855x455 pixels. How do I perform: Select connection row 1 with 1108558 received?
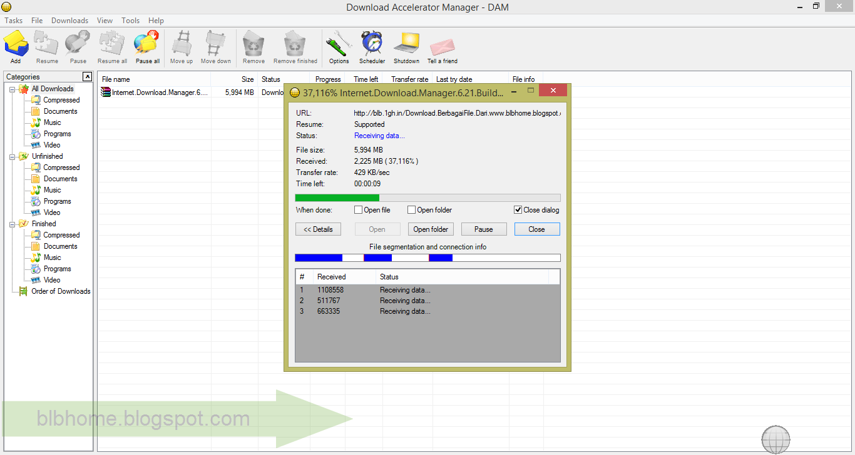[427, 290]
